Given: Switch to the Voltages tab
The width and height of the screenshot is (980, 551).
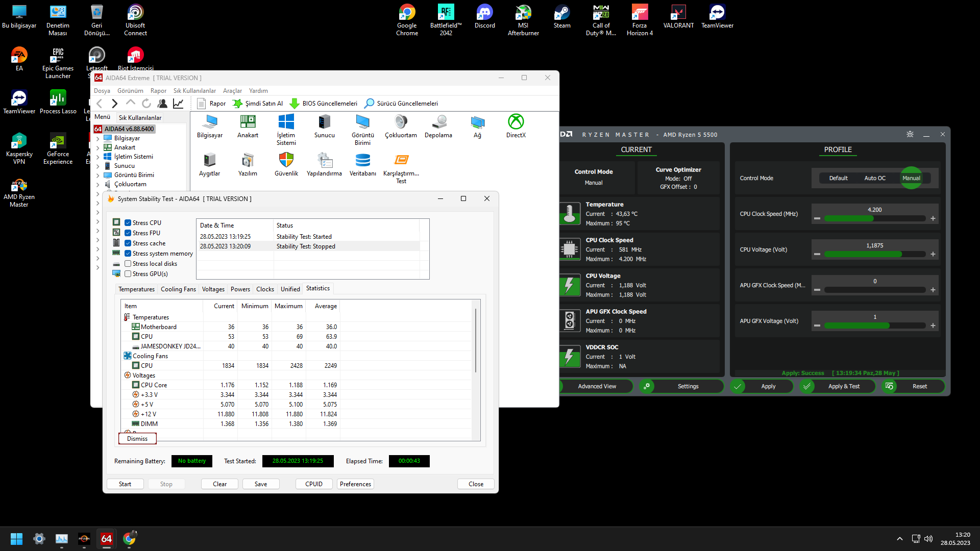Looking at the screenshot, I should (213, 289).
